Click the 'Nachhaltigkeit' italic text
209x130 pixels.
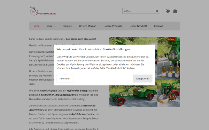coord(48,90)
